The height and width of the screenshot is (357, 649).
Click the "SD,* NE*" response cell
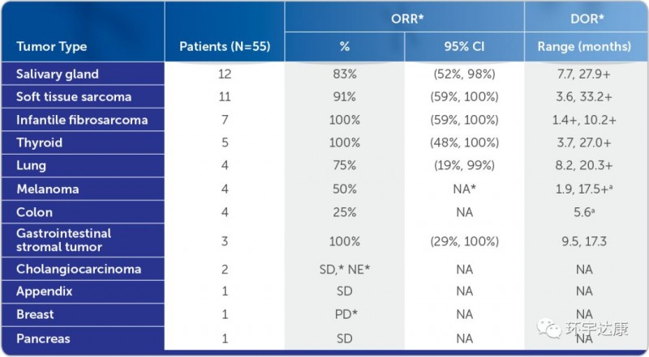(346, 269)
